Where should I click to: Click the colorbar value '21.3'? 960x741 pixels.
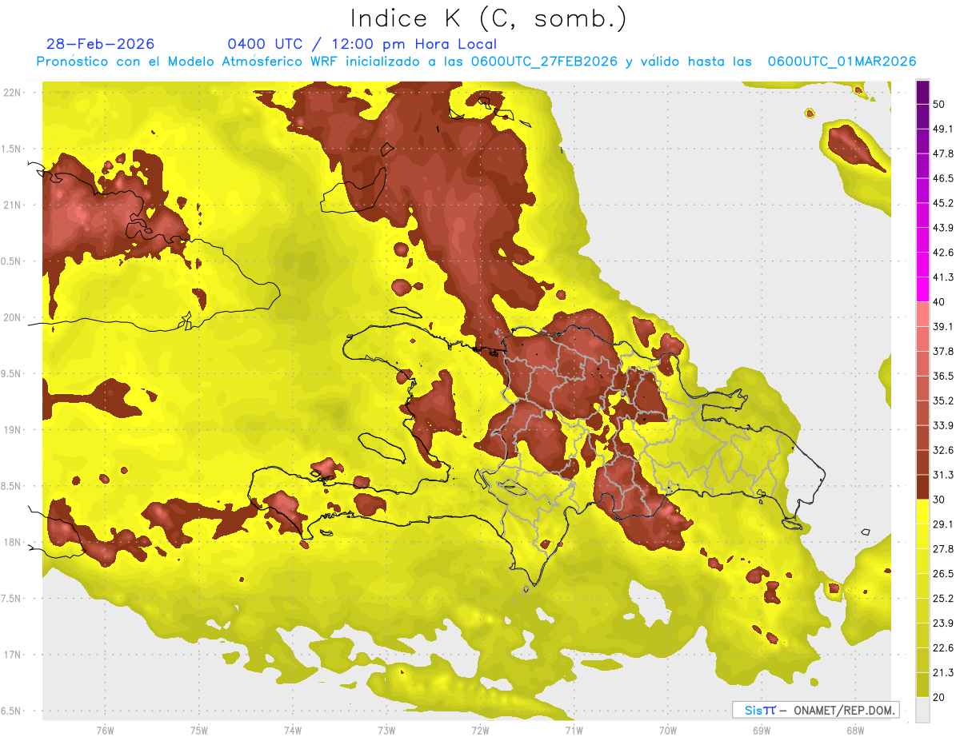click(943, 673)
